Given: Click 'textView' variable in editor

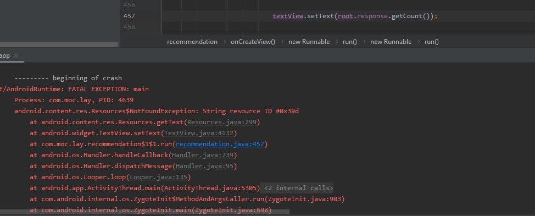Looking at the screenshot, I should click(288, 16).
